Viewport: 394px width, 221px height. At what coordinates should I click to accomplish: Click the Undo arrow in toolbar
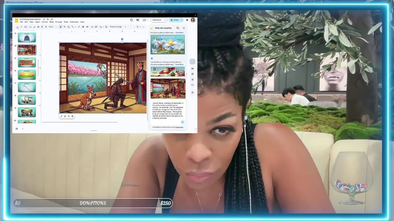30,27
